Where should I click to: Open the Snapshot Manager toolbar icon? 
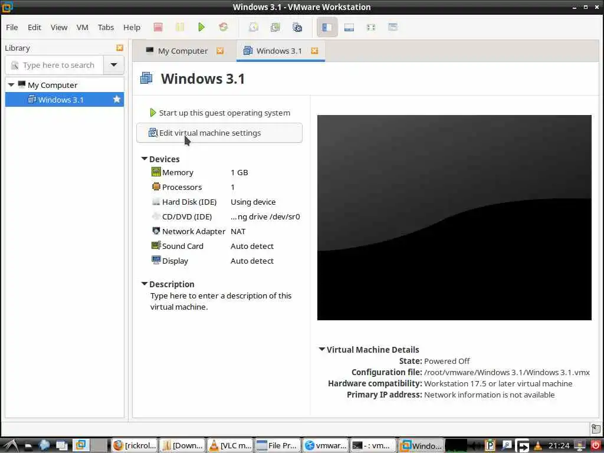click(x=297, y=27)
